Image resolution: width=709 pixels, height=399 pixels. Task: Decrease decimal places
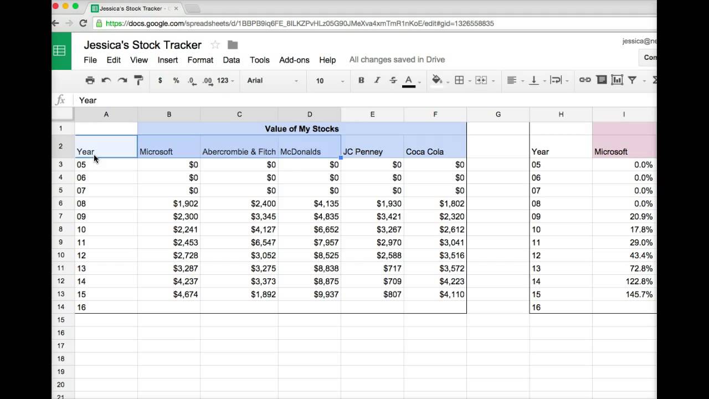(192, 80)
